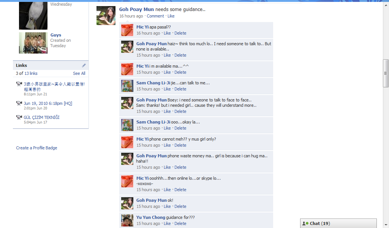This screenshot has width=389, height=228.
Task: Click the Guys album title link
Action: pos(56,35)
